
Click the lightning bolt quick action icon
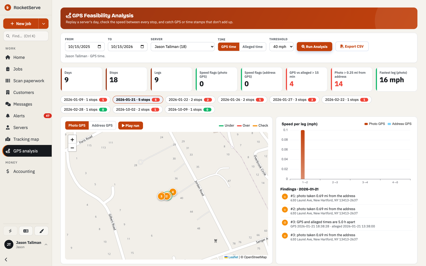point(10,231)
